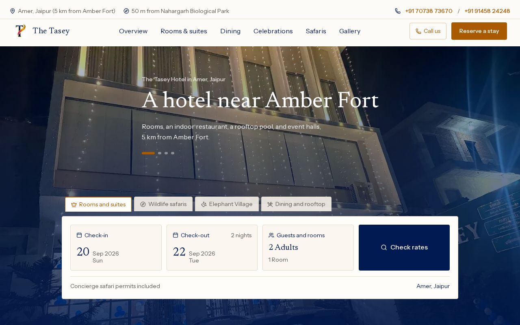The image size is (520, 325).
Task: Select the fourth hero carousel dot
Action: point(173,153)
